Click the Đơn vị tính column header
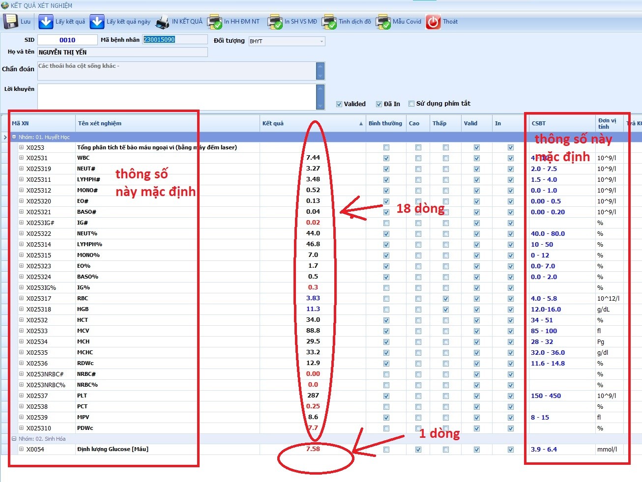642x482 pixels. 610,123
